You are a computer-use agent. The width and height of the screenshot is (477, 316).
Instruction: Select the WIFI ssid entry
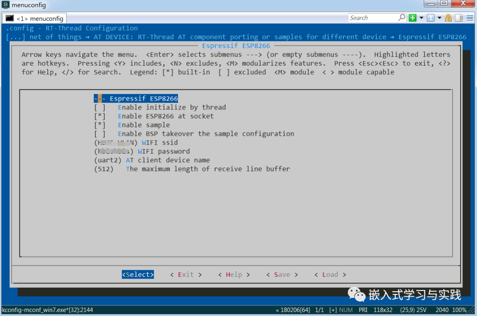[136, 143]
